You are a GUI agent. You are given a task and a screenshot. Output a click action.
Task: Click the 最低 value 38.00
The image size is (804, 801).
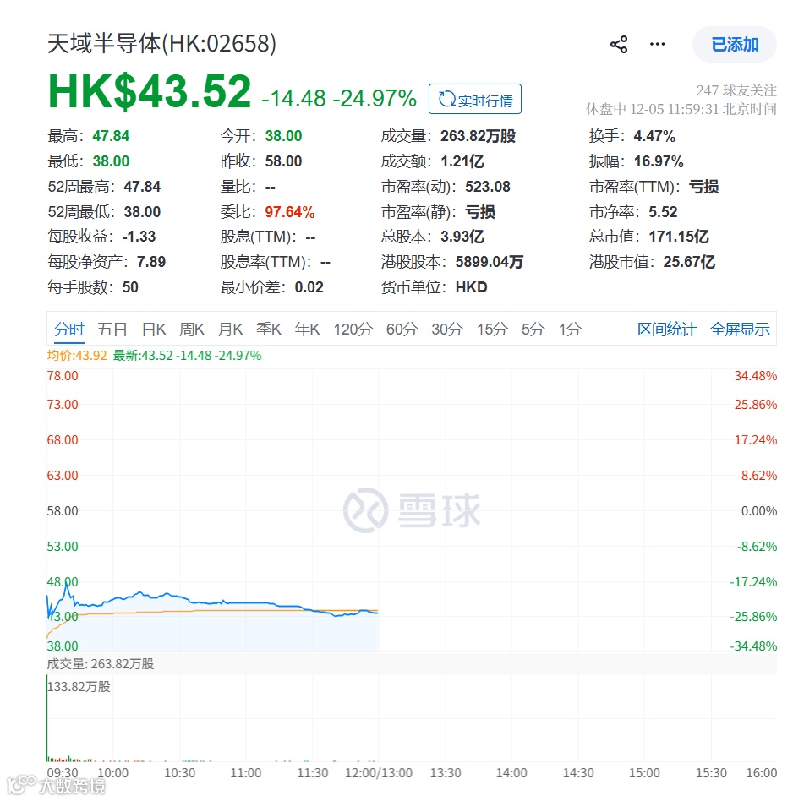111,161
